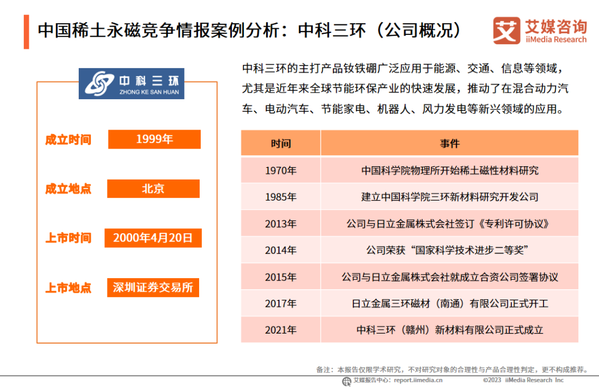Click the 备注 disclaimer line at bottom

click(453, 370)
